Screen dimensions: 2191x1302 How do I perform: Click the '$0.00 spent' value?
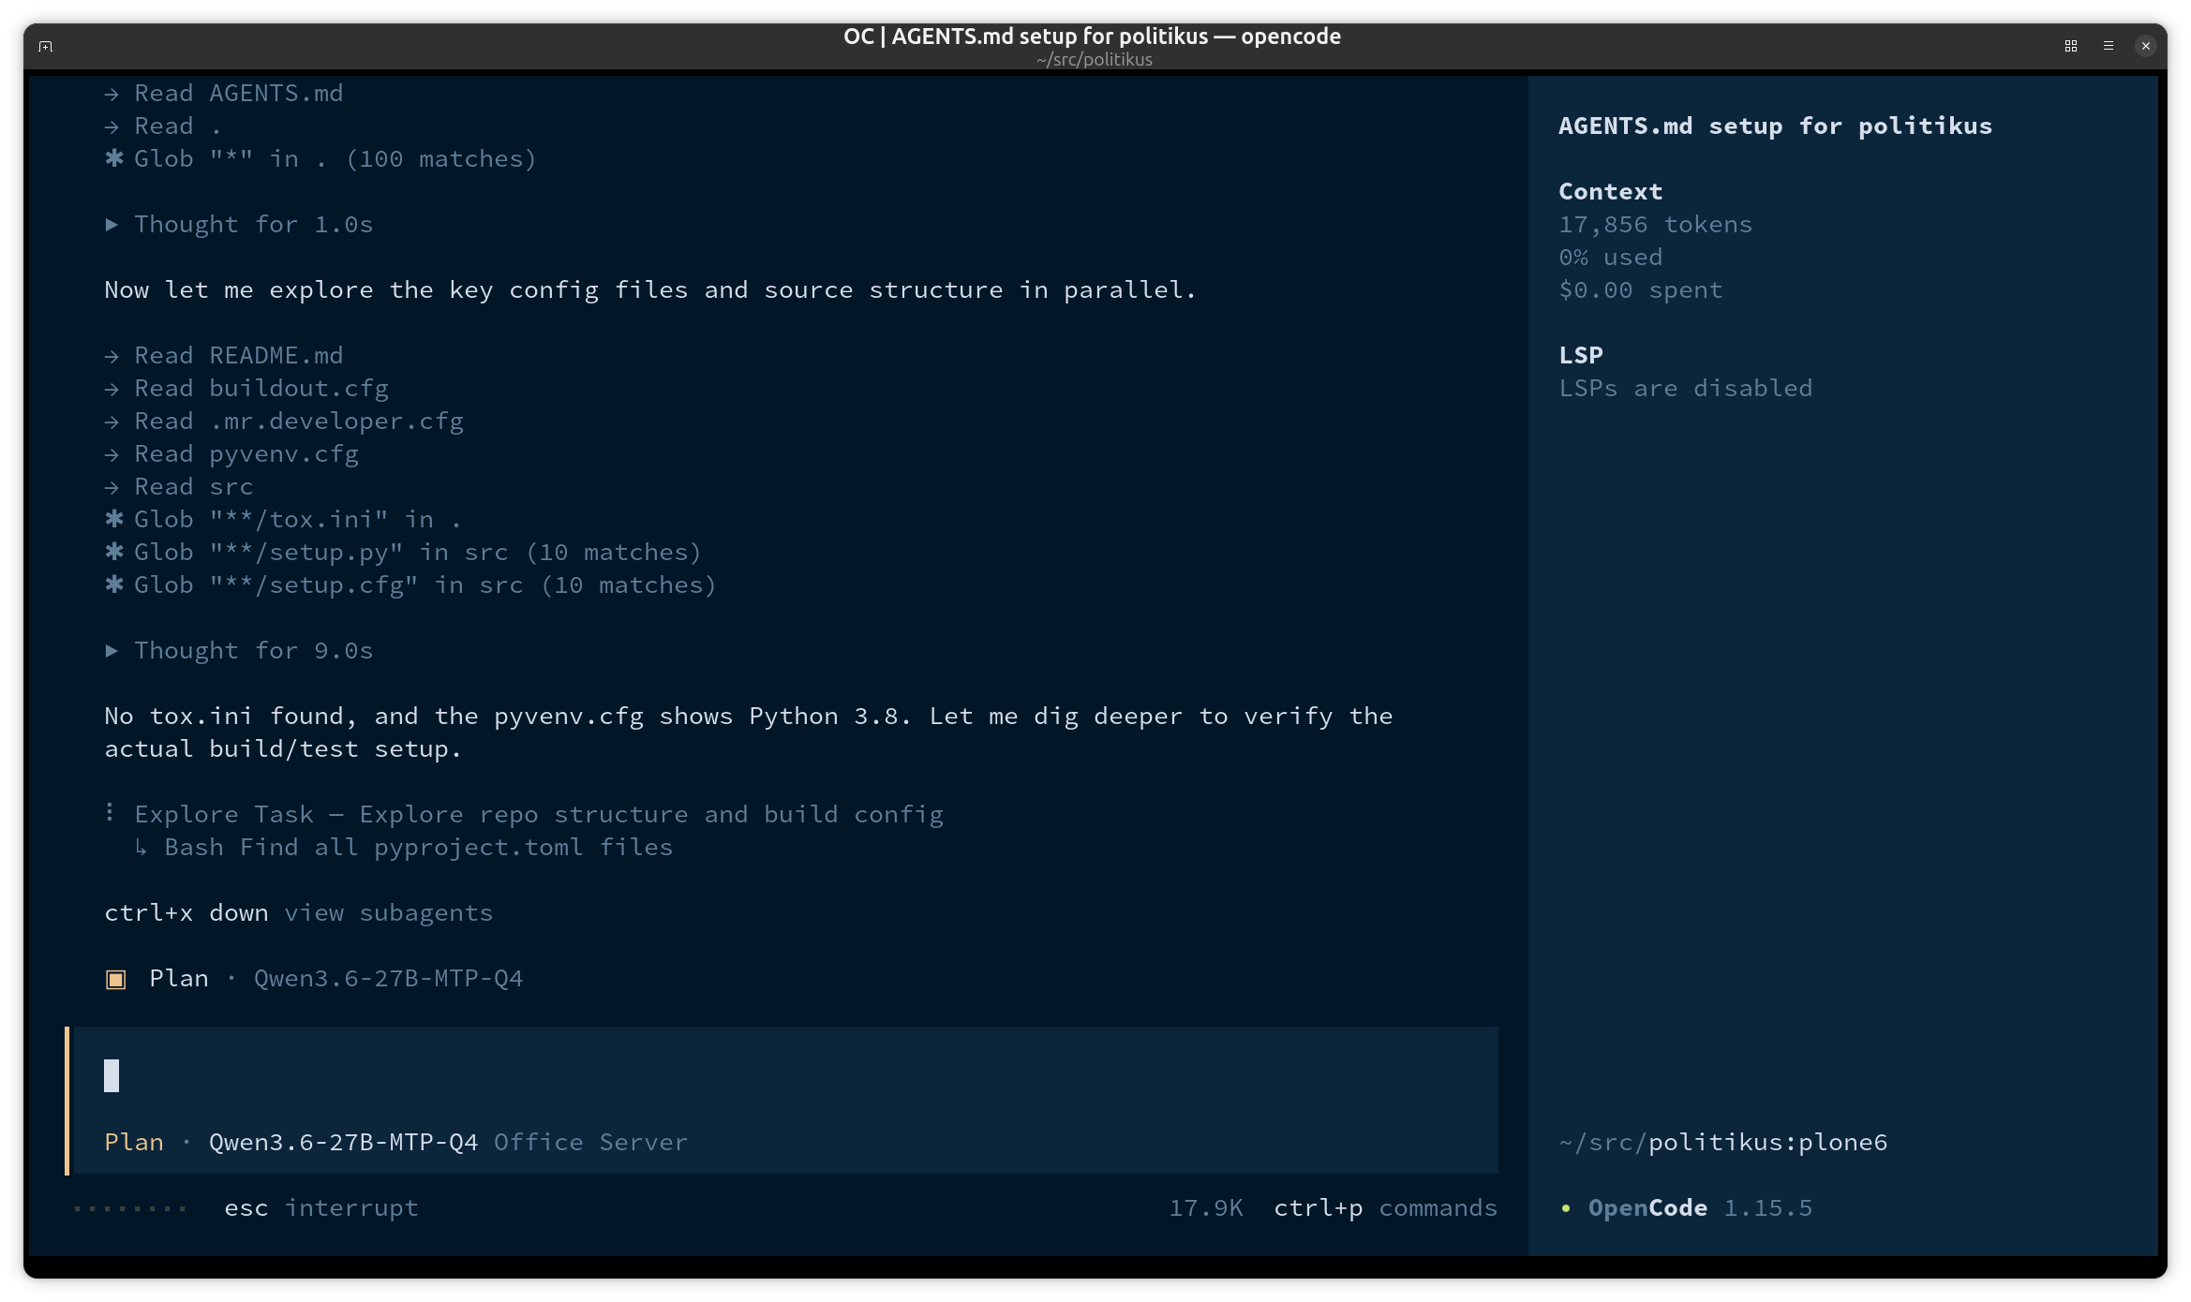click(x=1640, y=290)
